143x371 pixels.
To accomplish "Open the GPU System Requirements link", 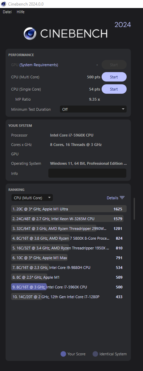I will point(39,65).
